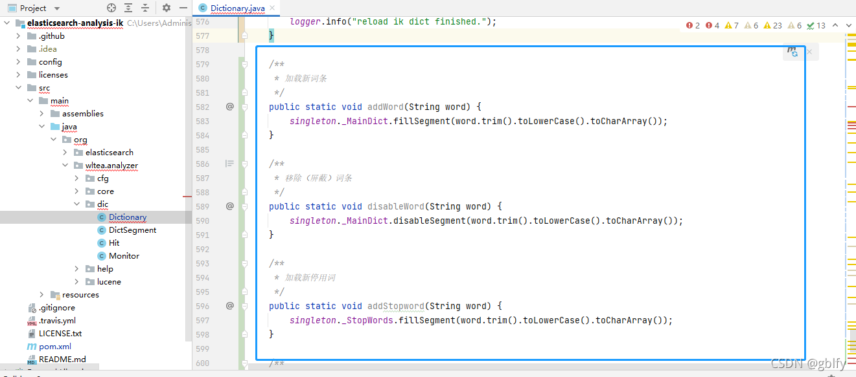
Task: Click disableWord method name in code
Action: click(396, 206)
